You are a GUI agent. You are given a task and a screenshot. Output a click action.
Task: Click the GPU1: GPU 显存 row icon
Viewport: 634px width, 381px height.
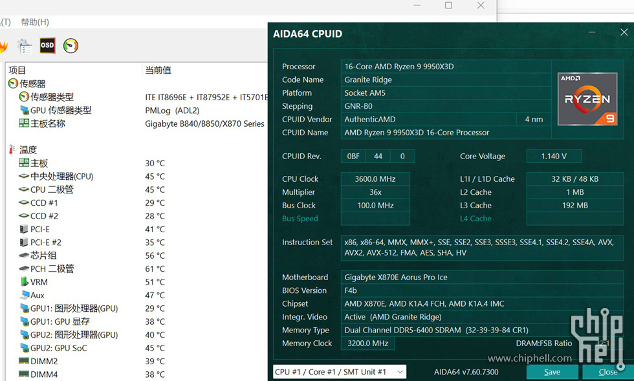coord(24,321)
